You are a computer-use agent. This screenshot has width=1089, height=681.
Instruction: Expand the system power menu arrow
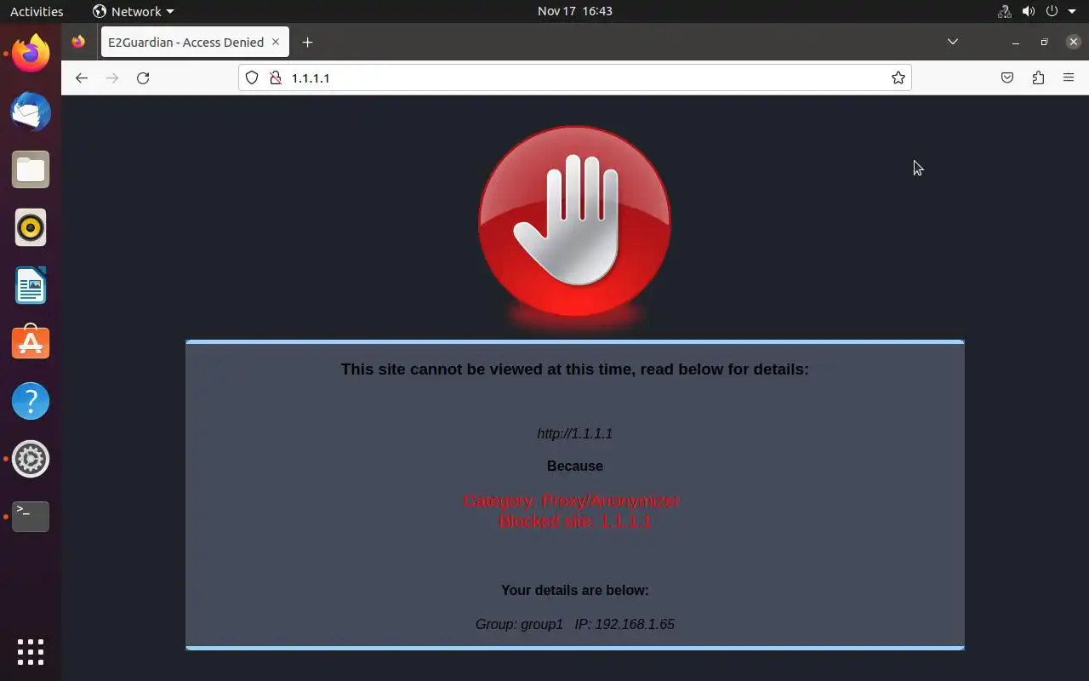pos(1072,11)
